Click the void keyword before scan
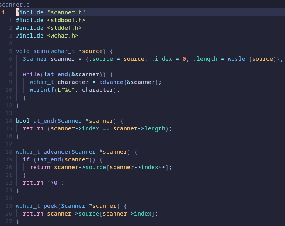 (x=22, y=51)
